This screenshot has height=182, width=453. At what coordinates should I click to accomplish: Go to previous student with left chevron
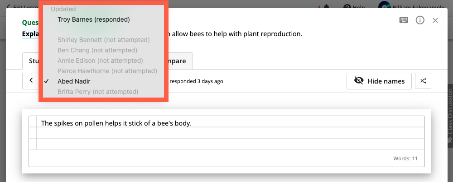[31, 81]
